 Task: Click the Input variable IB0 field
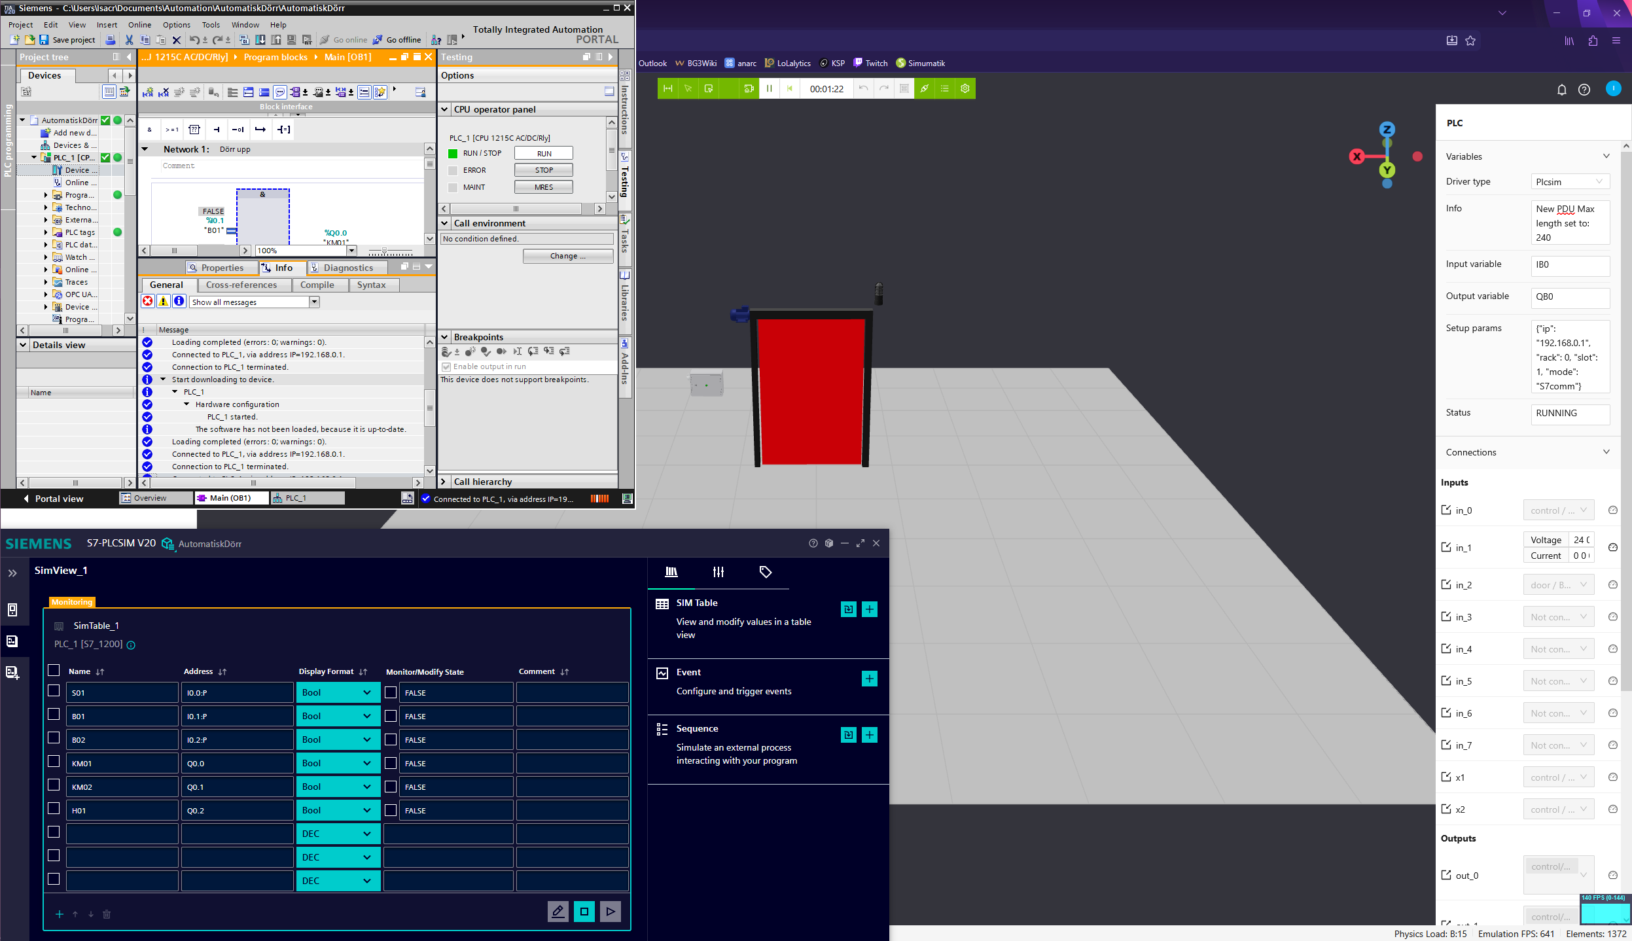click(x=1569, y=265)
